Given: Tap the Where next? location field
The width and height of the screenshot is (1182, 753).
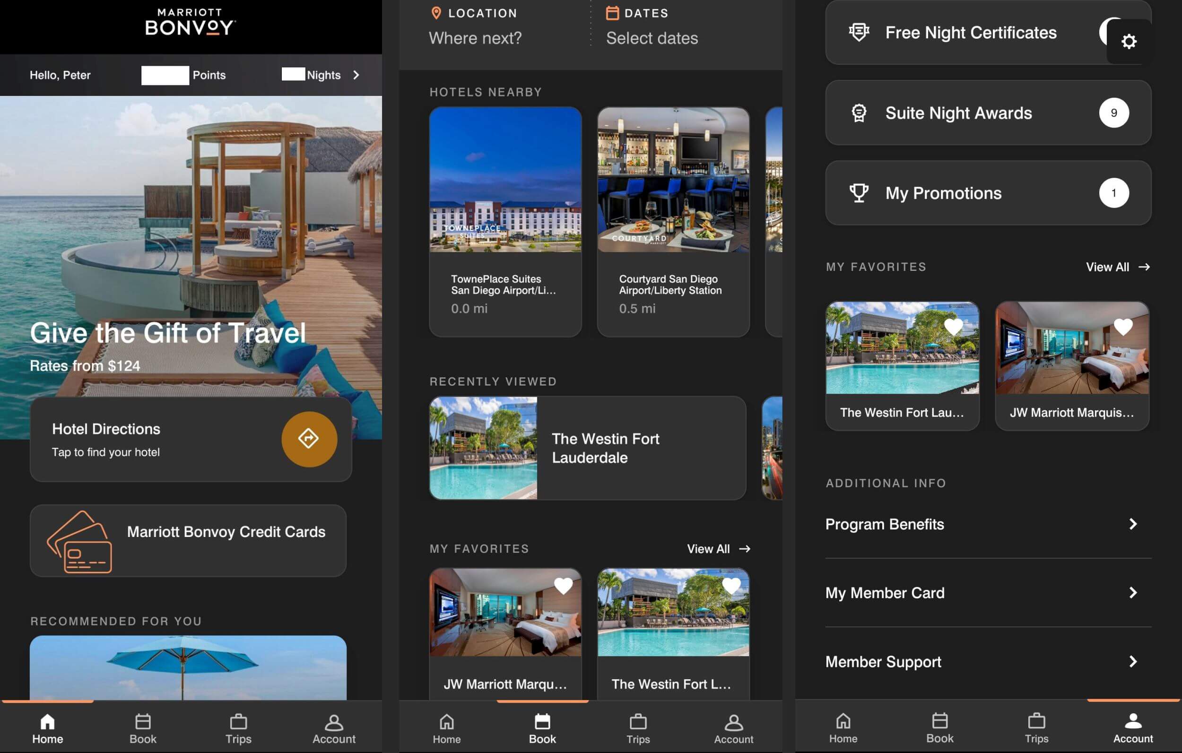Looking at the screenshot, I should click(475, 38).
